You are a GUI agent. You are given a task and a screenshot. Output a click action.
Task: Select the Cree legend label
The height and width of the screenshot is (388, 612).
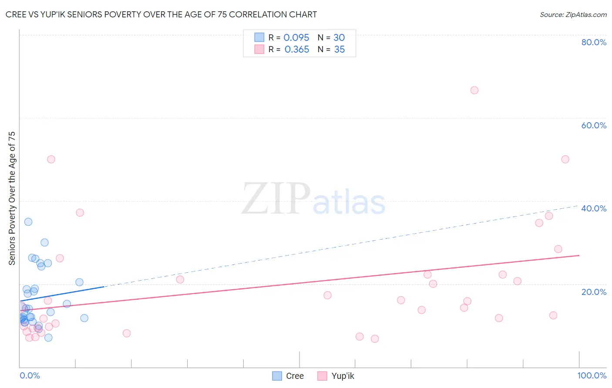295,376
